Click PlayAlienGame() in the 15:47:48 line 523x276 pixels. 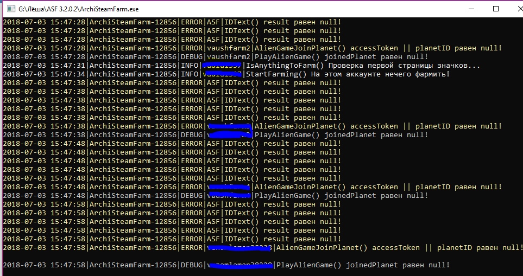coord(287,195)
